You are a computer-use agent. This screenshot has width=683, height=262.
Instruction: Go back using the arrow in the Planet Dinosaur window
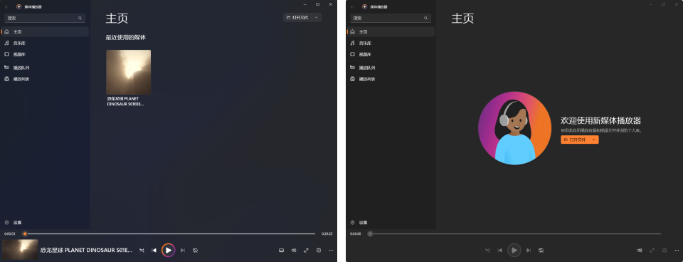[x=6, y=6]
